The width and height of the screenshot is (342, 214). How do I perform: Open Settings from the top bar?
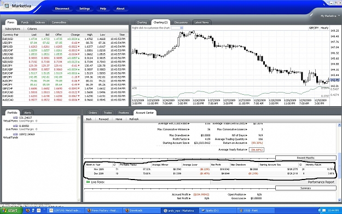[85, 9]
